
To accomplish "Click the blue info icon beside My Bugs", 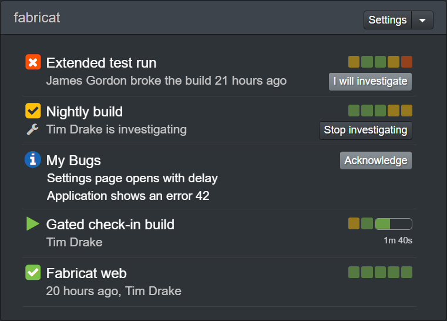I will tap(33, 159).
